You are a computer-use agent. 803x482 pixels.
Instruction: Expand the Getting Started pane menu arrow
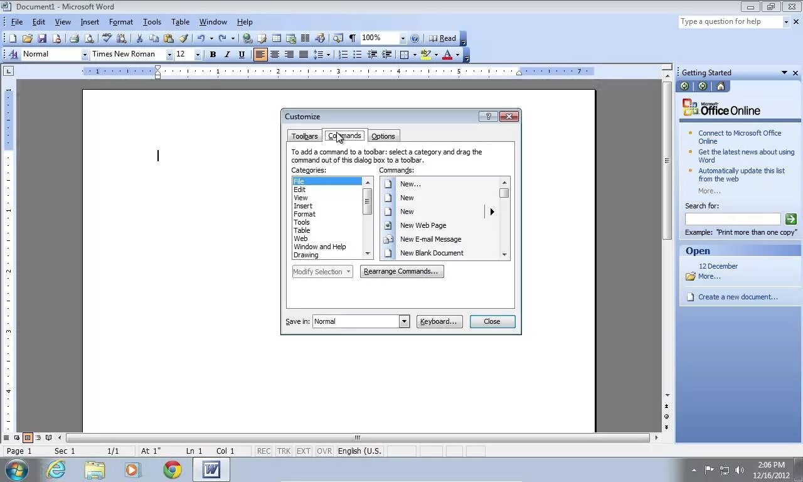784,73
